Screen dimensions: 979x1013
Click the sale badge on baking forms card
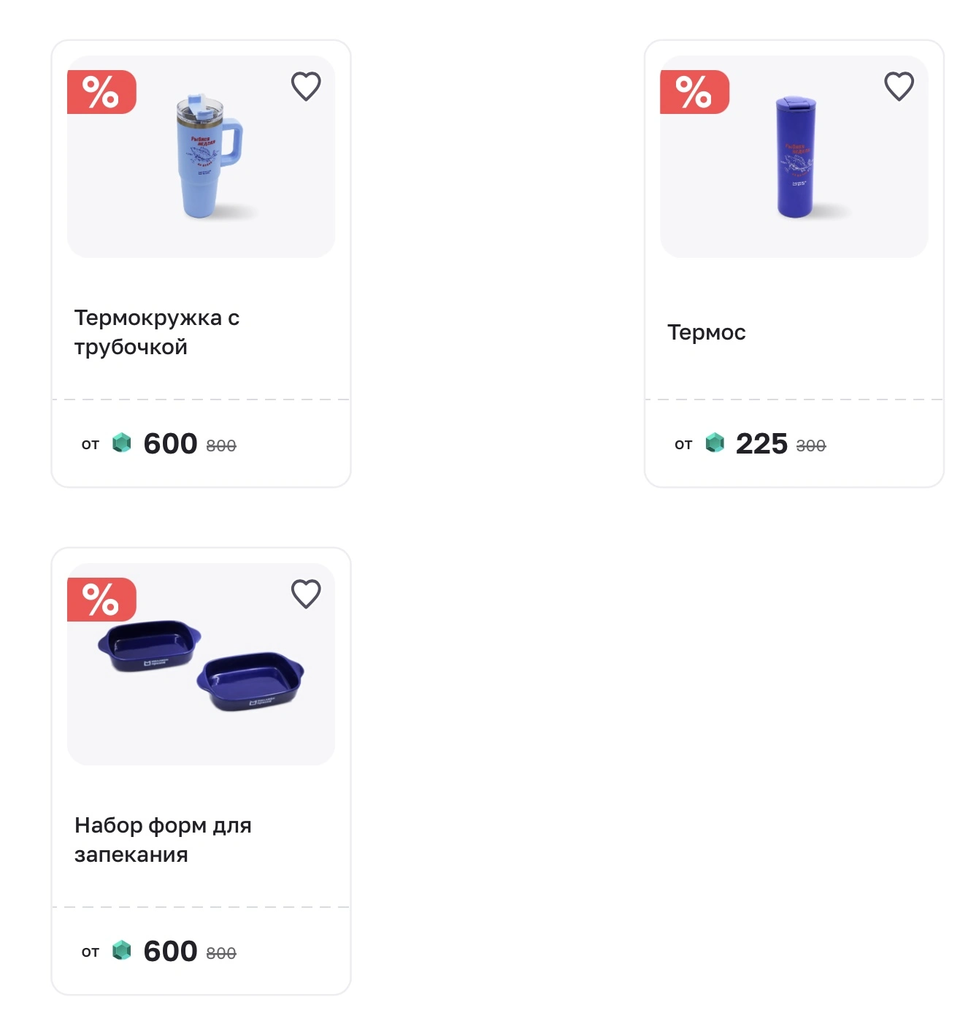(101, 600)
